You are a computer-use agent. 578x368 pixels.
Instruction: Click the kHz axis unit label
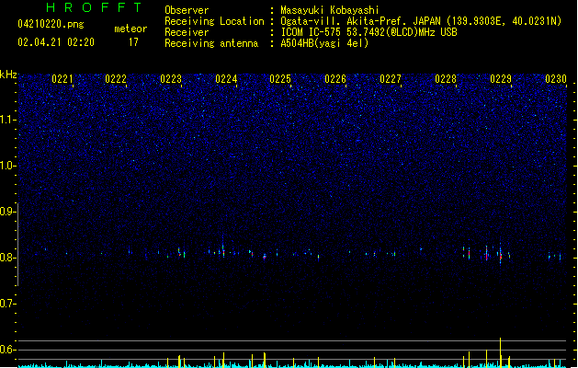pyautogui.click(x=8, y=75)
